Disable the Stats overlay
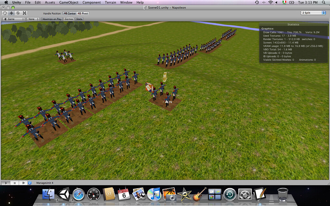Image resolution: width=330 pixels, height=206 pixels. (79, 19)
